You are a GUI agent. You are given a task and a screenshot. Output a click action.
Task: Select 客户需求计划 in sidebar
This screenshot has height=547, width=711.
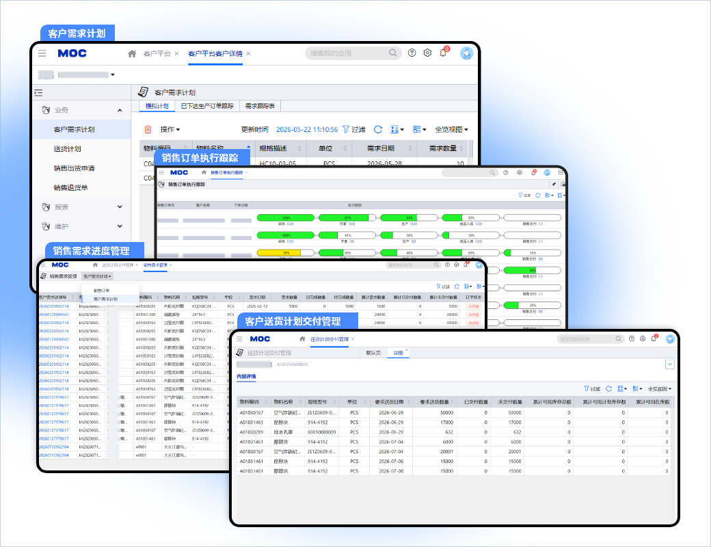tap(82, 130)
